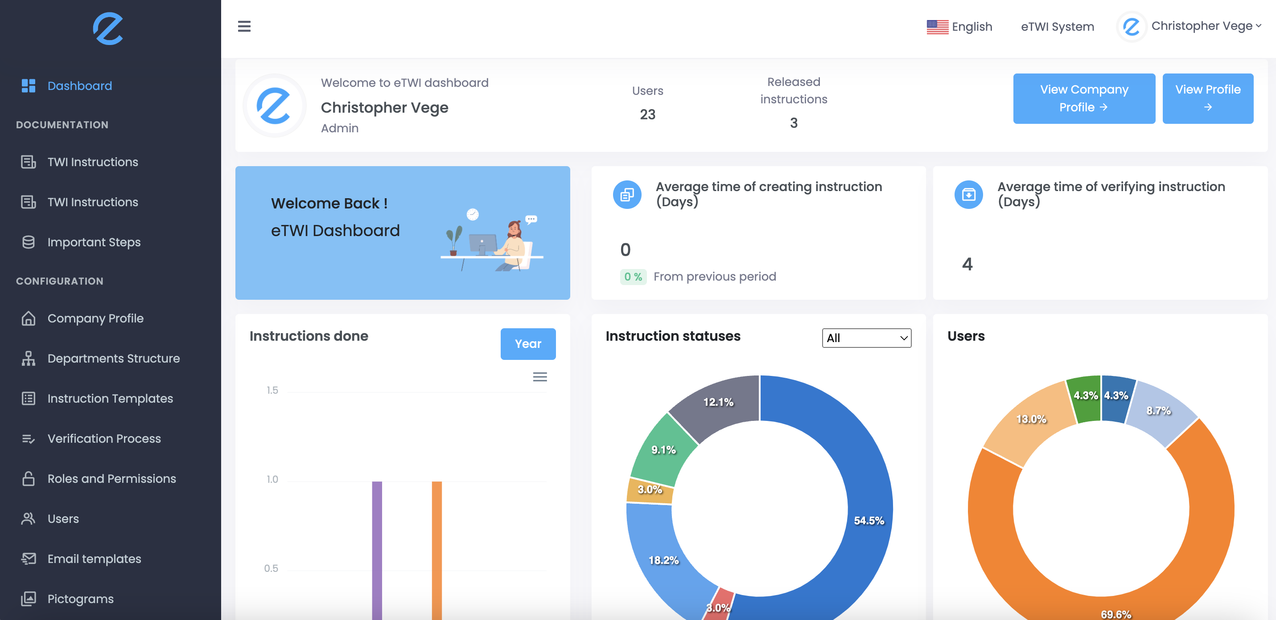Screen dimensions: 1276x620
Task: Click the Roles and Permissions lock icon
Action: tap(28, 478)
